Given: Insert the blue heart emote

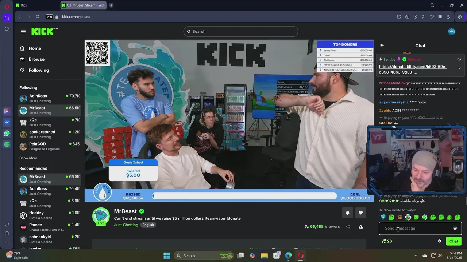Looking at the screenshot, I should click(383, 217).
